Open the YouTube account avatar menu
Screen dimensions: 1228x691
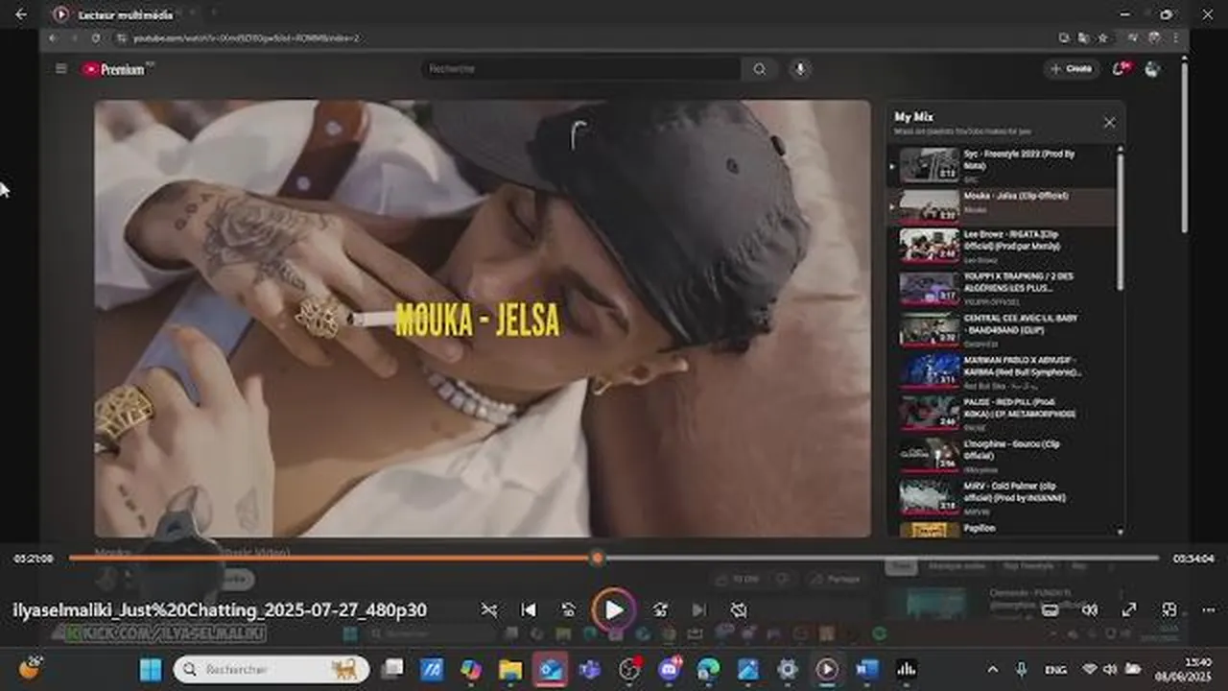(1152, 69)
